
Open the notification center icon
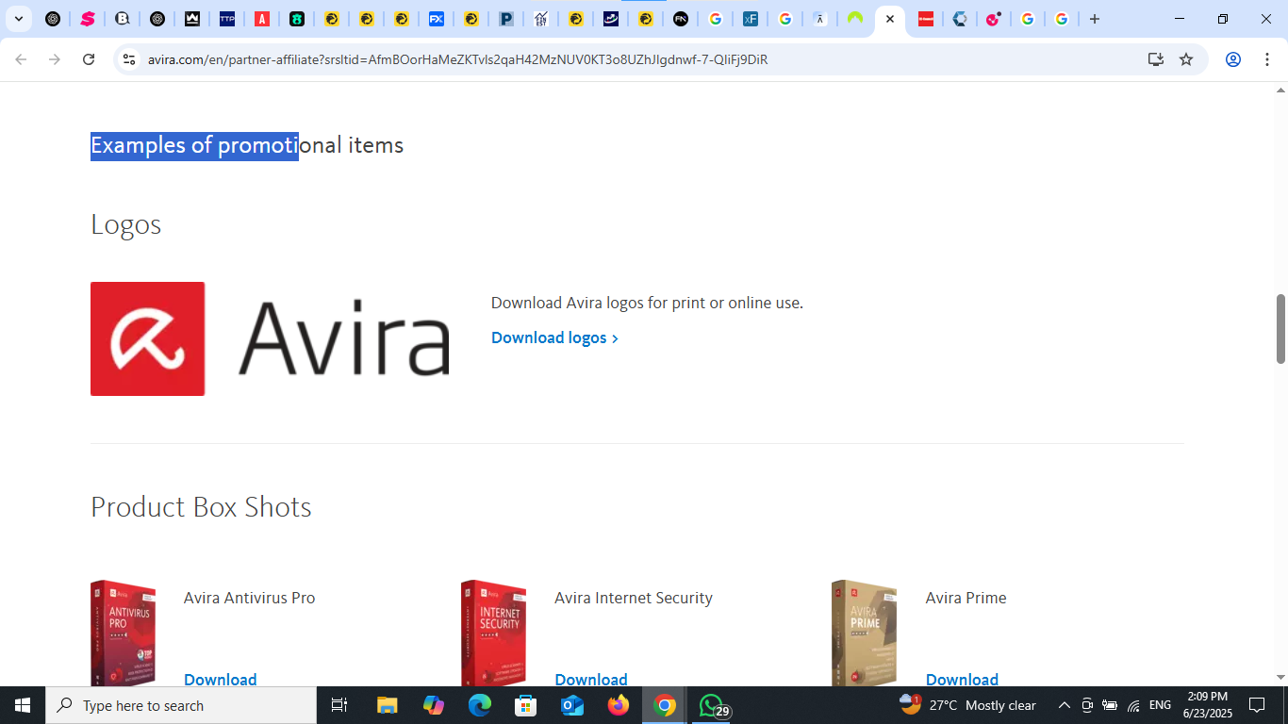1256,705
